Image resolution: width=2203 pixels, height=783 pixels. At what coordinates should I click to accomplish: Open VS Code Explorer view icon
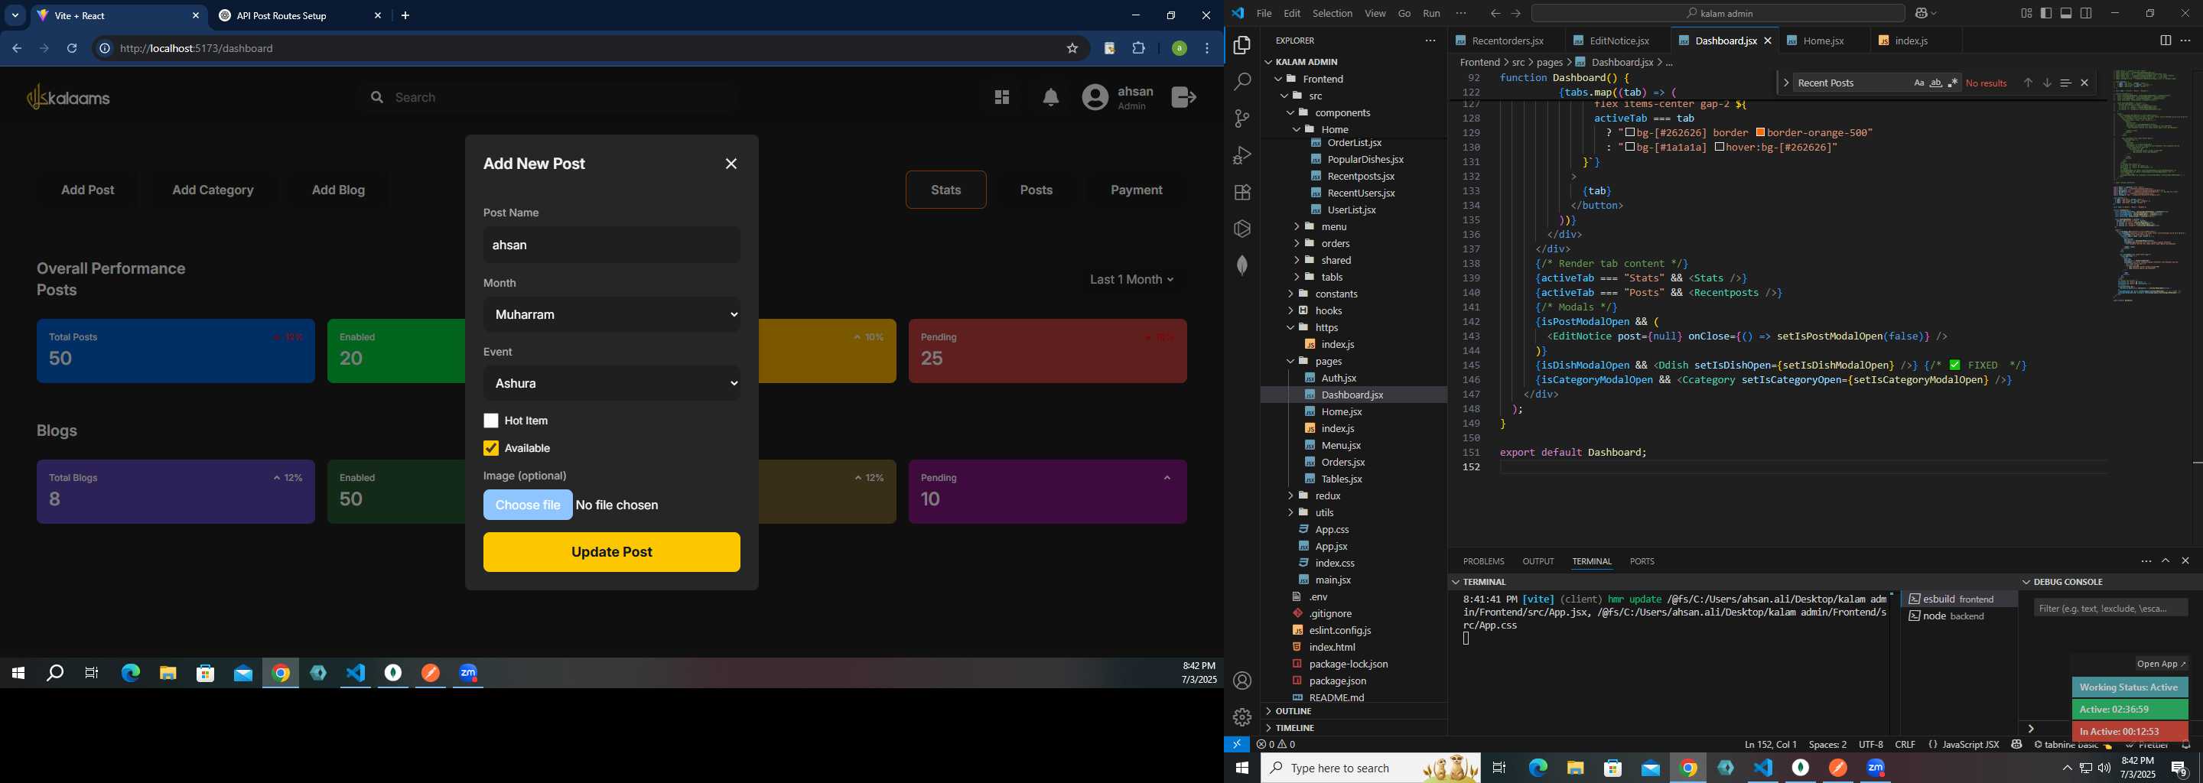pyautogui.click(x=1241, y=45)
